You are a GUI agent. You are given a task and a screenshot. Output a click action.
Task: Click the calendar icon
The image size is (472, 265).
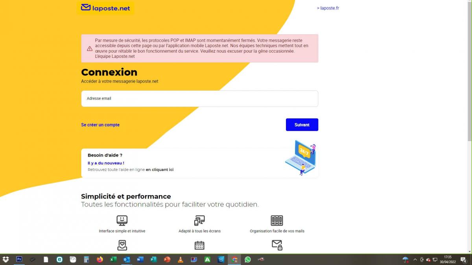199,245
